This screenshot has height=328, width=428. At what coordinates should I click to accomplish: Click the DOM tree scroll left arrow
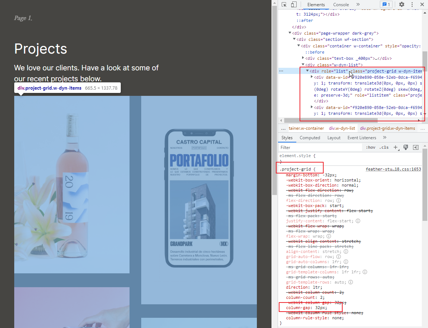click(x=281, y=120)
